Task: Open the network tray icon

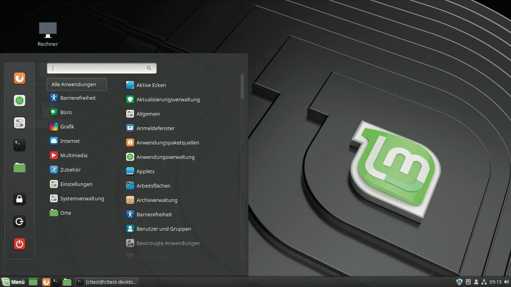Action: [484, 282]
